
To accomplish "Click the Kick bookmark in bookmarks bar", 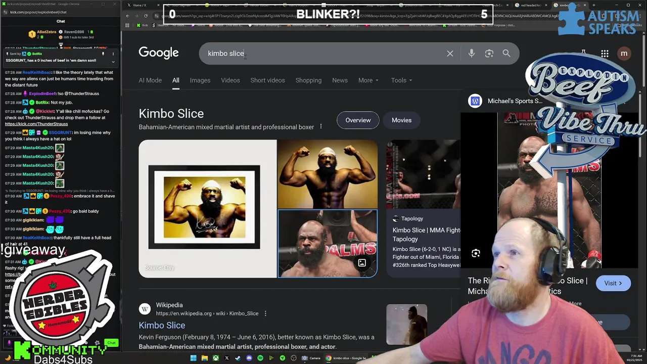I will [143, 25].
